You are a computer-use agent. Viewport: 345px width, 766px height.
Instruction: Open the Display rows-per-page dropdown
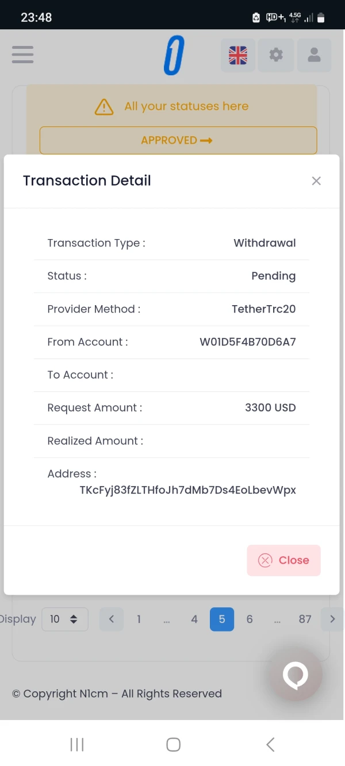64,619
